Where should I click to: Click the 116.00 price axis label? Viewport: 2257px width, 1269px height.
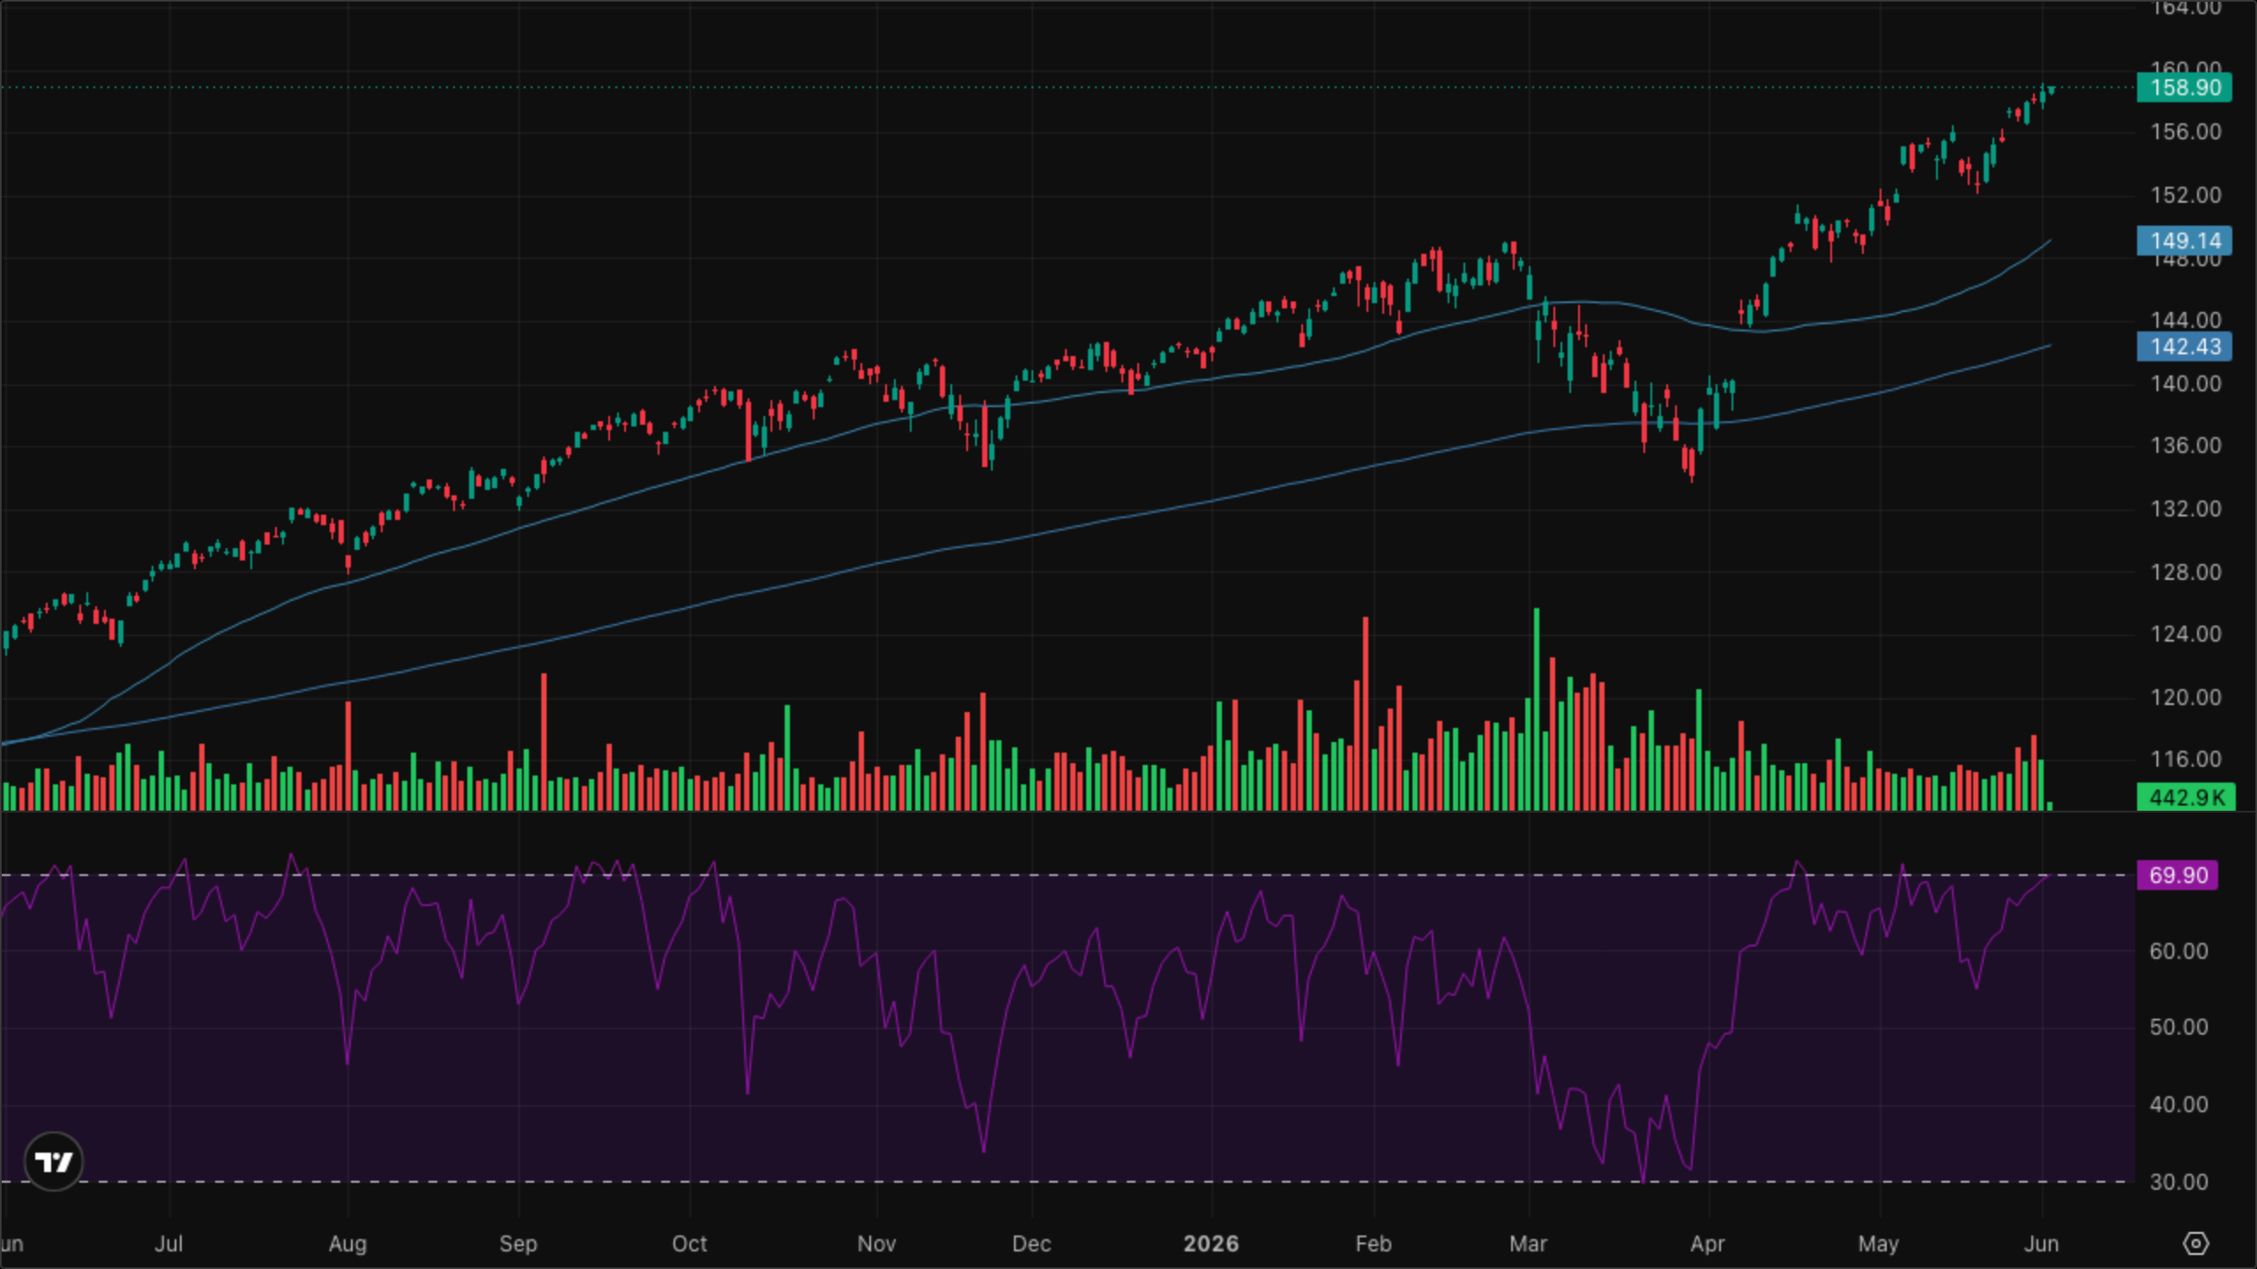[x=2186, y=759]
